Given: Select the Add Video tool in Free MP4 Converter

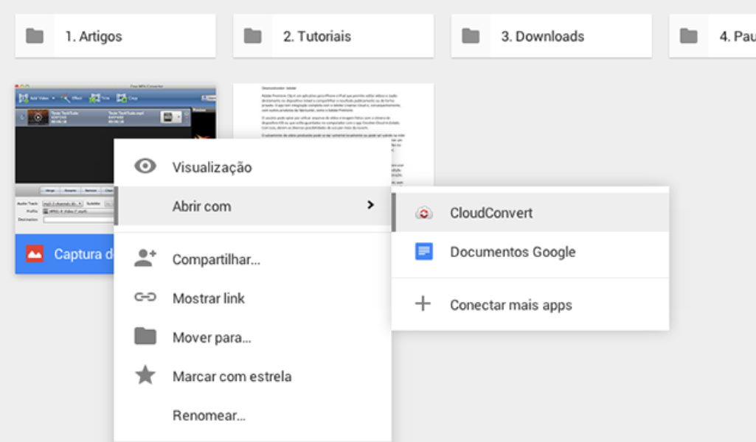Looking at the screenshot, I should click(24, 98).
